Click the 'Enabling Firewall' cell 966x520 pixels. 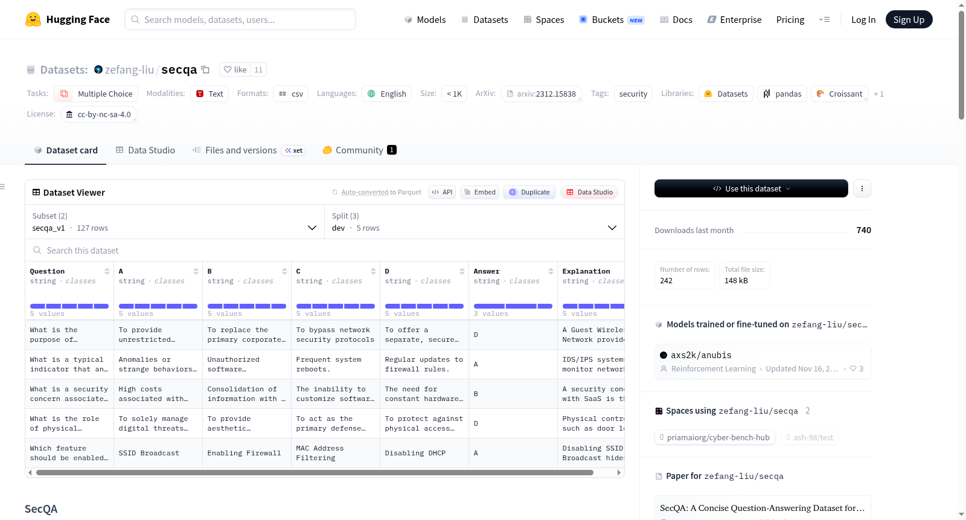pyautogui.click(x=247, y=453)
